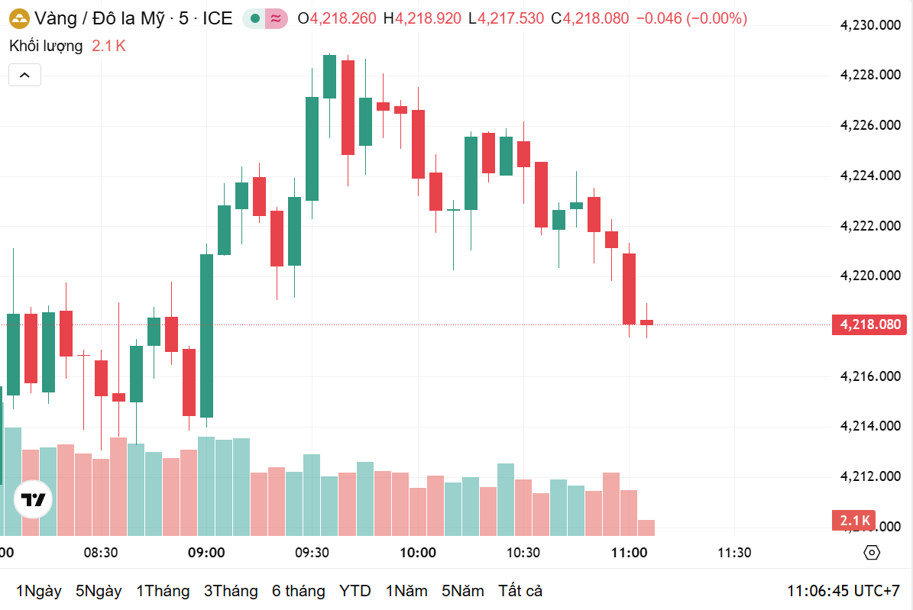The image size is (913, 610).
Task: Click the current price label 4,218.080
Action: pos(871,324)
